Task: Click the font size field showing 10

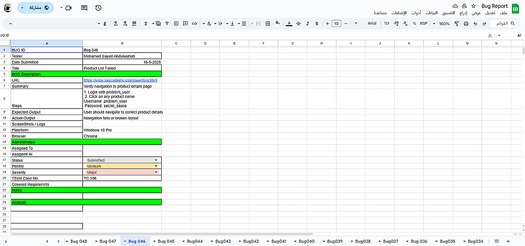Action: (x=337, y=24)
